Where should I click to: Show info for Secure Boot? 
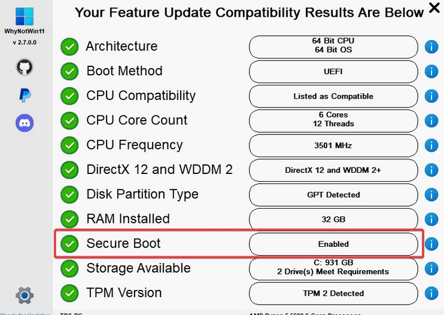tap(431, 244)
